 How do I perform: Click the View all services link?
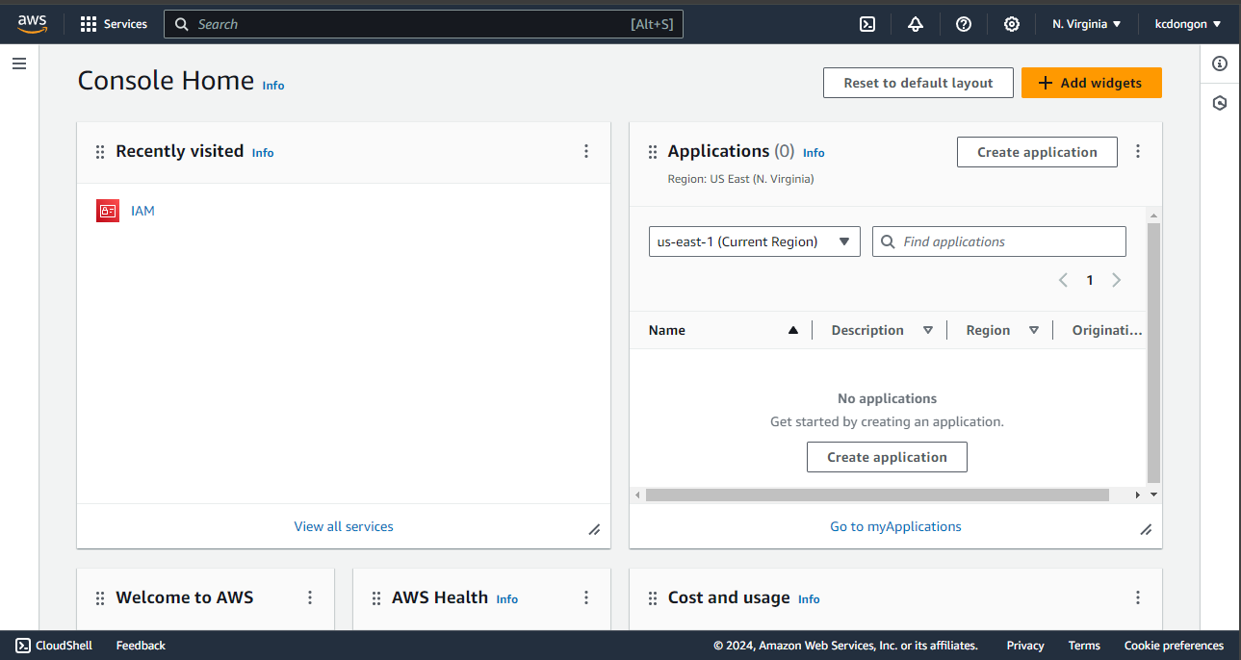click(344, 526)
